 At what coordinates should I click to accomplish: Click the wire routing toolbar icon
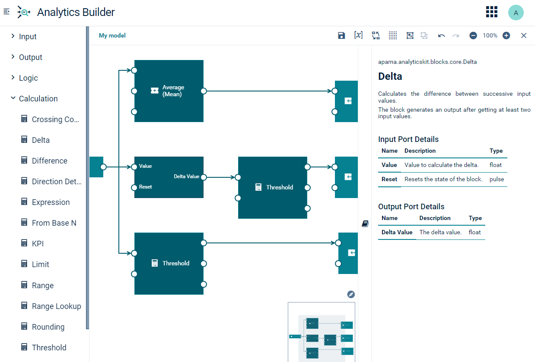coord(376,36)
